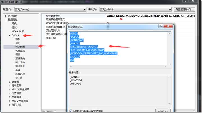The height and width of the screenshot is (113, 202).
Task: Select the 预处理器 tree item
Action: [x=20, y=47]
